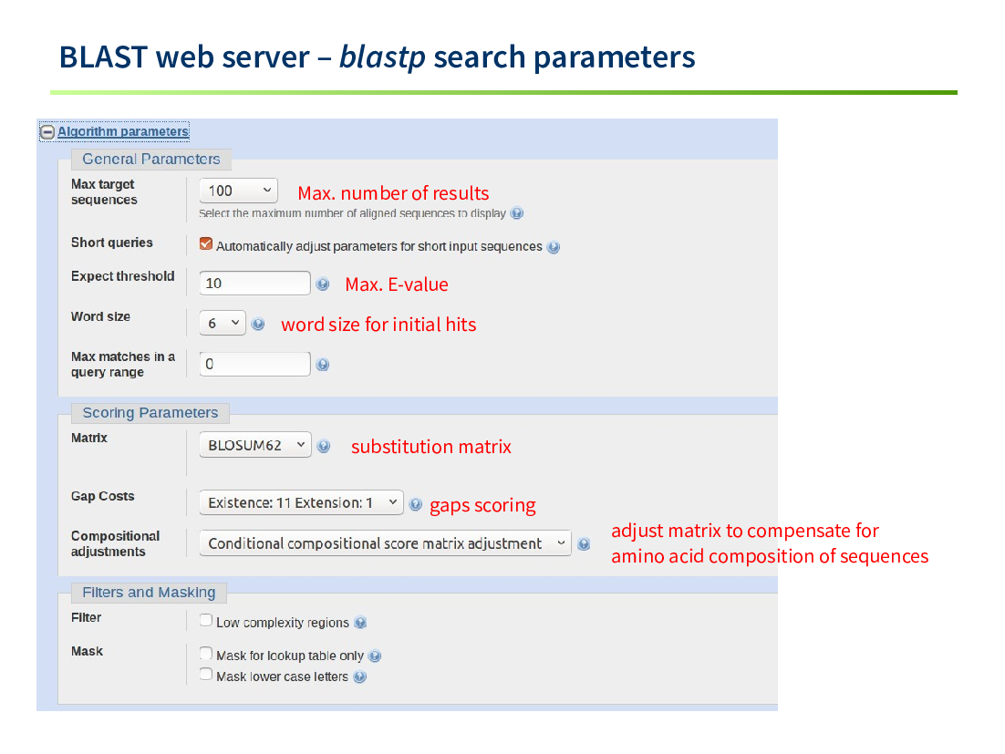Click the Filters and Masking section header
Viewport: 1005px width, 754px height.
(x=149, y=593)
